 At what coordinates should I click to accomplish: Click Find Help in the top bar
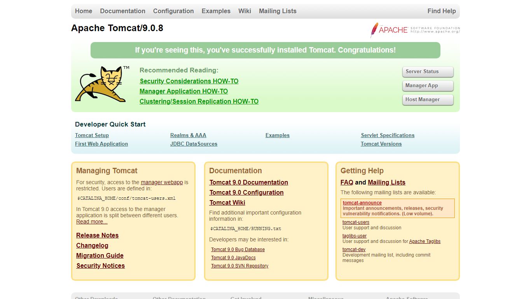(x=442, y=11)
